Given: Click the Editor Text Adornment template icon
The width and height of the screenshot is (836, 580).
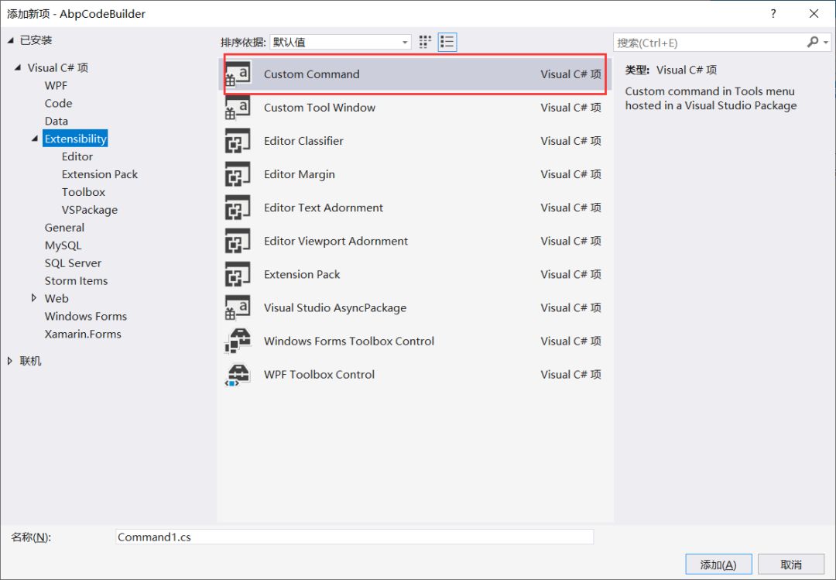Looking at the screenshot, I should pos(238,208).
